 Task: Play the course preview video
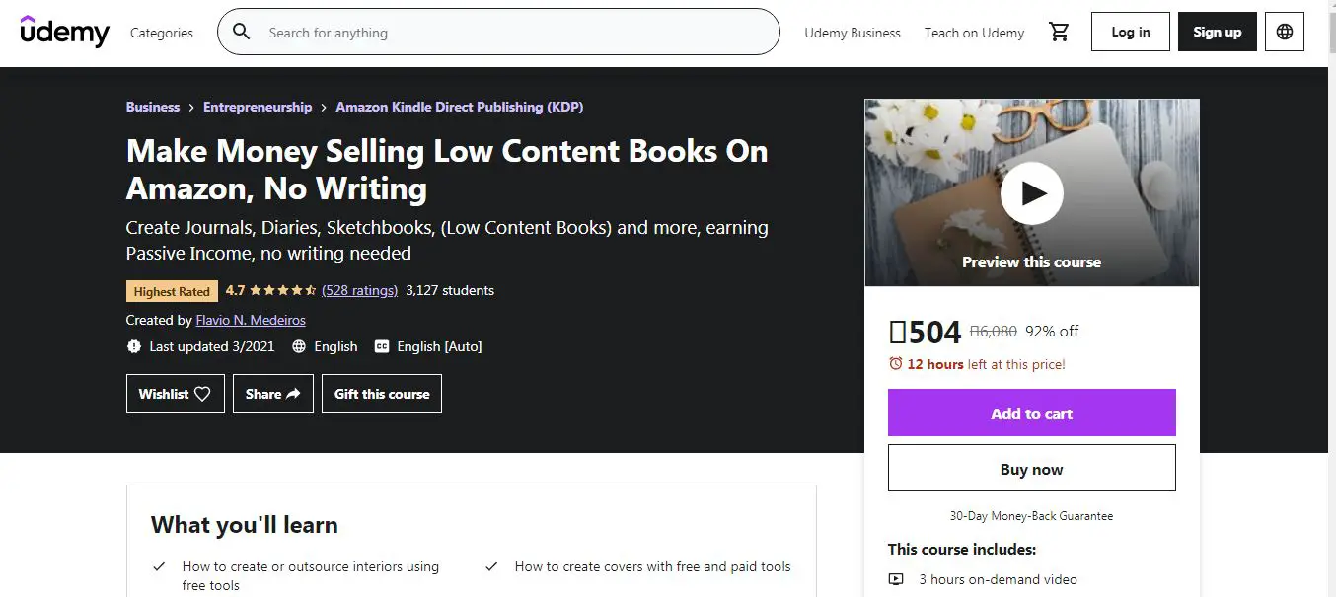click(1031, 193)
